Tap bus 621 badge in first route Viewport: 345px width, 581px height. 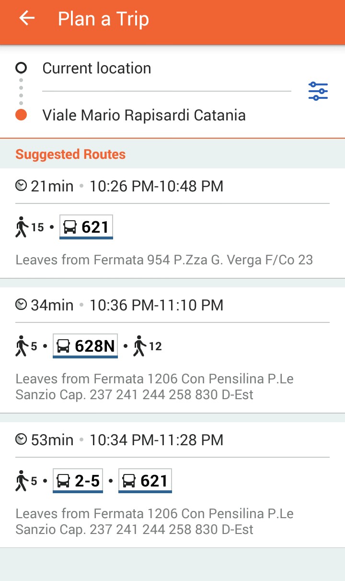(86, 226)
